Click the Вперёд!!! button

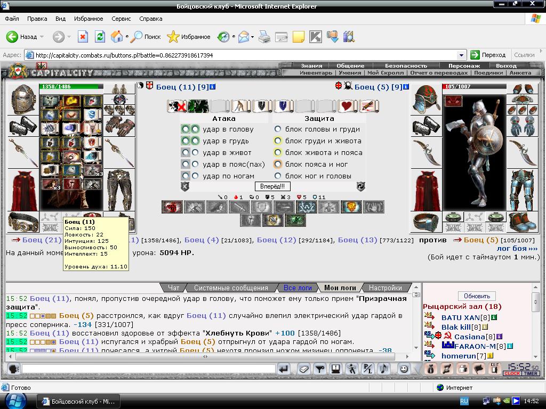click(x=272, y=186)
